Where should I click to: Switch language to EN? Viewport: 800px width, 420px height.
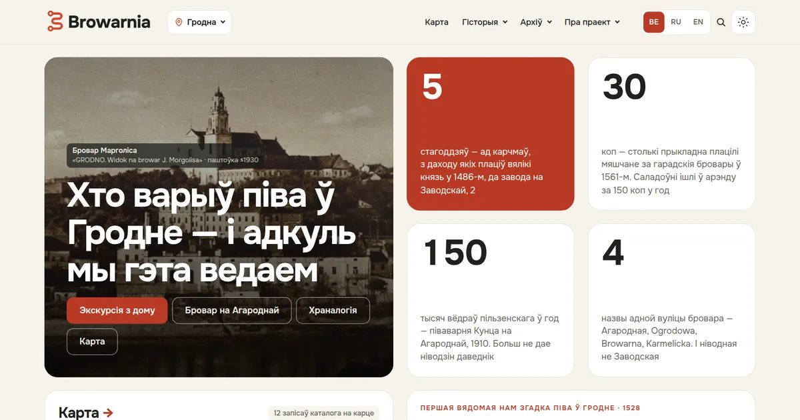pos(698,22)
